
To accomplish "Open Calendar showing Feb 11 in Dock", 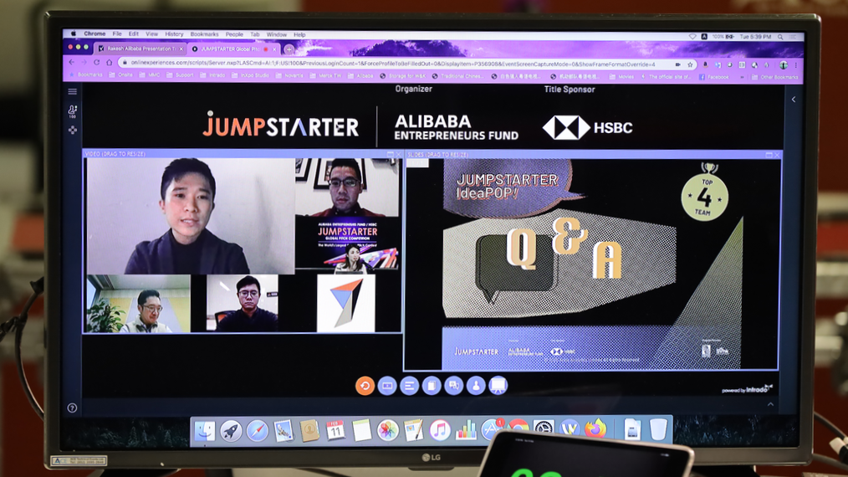I will tap(335, 430).
